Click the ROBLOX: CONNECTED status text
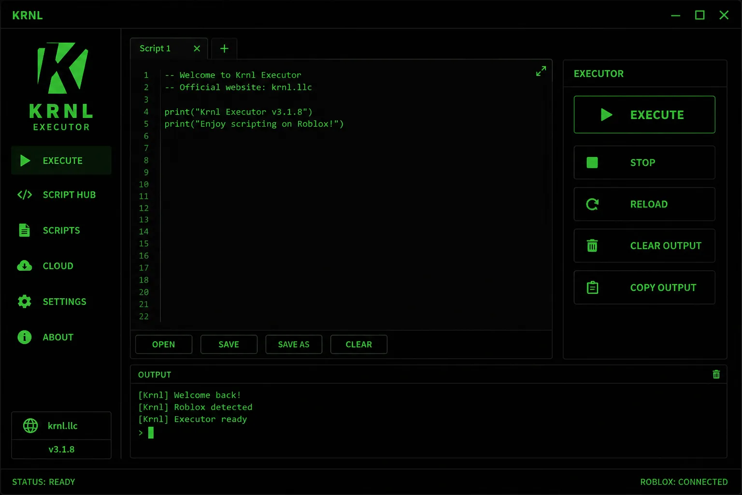The height and width of the screenshot is (495, 742). point(684,482)
